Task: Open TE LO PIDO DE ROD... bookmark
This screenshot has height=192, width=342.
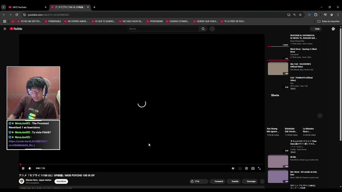Action: (232, 21)
